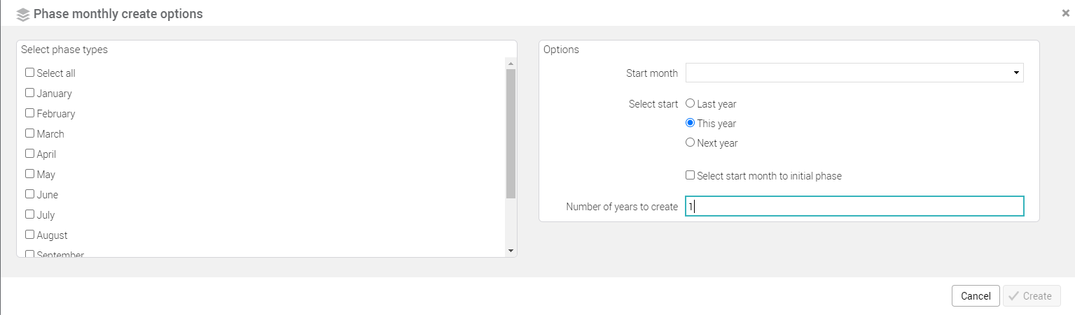
Task: Select the This year radio button
Action: click(691, 123)
